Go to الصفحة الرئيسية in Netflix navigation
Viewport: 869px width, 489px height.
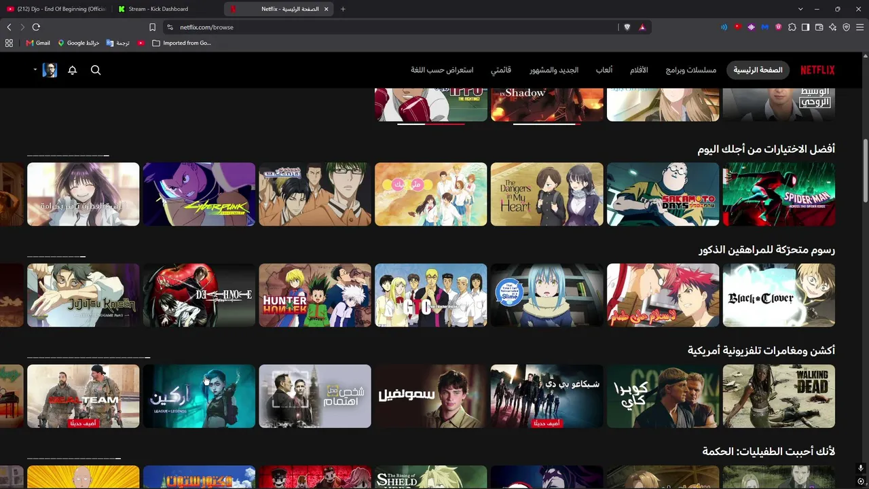(x=758, y=70)
